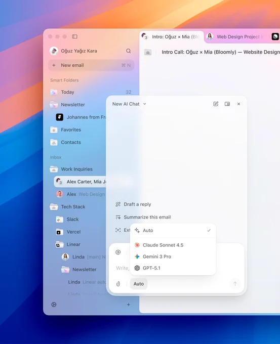This screenshot has width=280, height=344.
Task: Open the Favorites folder
Action: click(77, 130)
